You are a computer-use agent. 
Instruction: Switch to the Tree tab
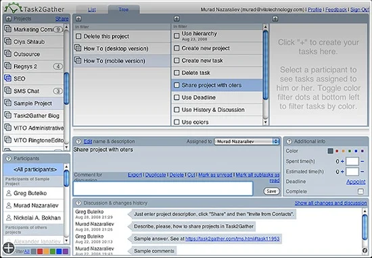click(x=124, y=9)
